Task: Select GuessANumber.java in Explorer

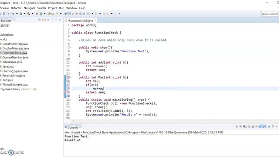Action: 15,57
